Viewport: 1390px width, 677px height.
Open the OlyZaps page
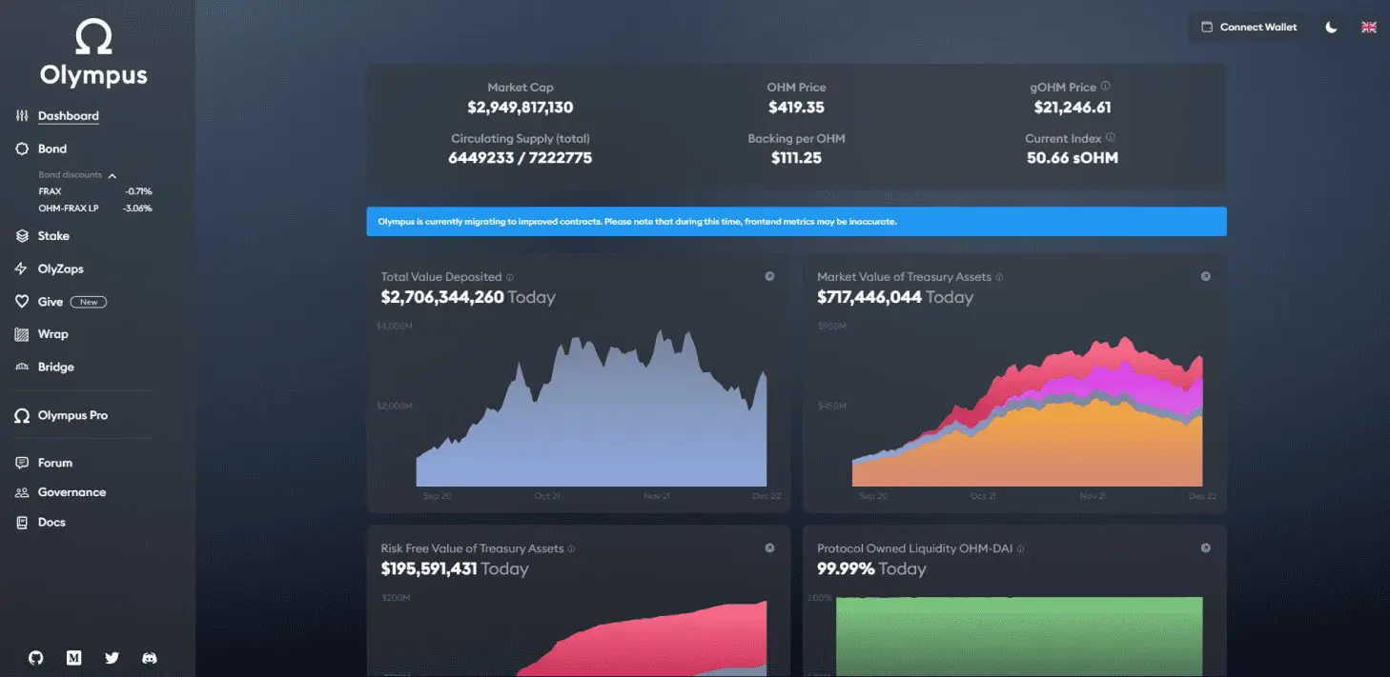pyautogui.click(x=61, y=269)
